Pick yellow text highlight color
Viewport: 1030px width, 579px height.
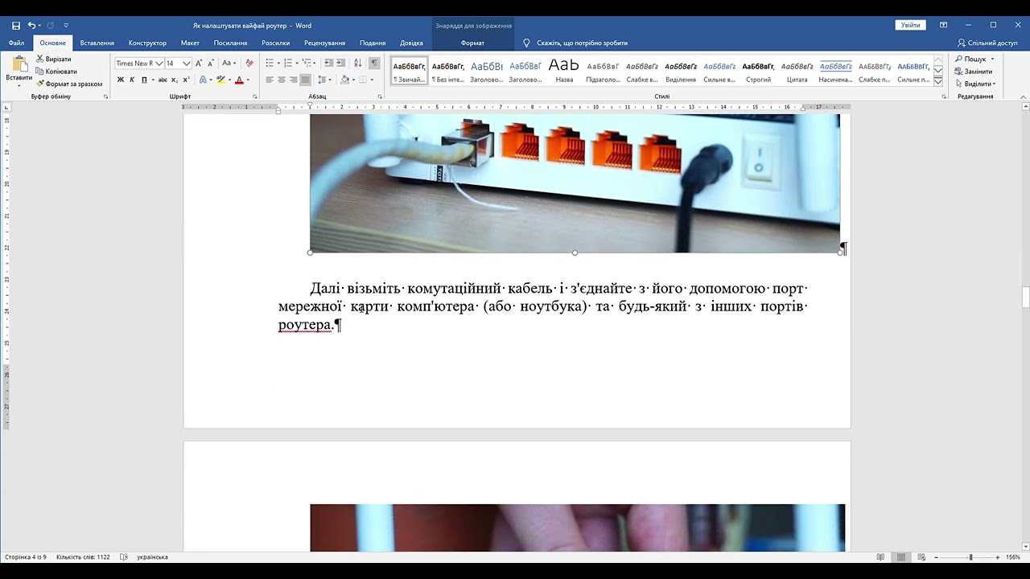[220, 80]
